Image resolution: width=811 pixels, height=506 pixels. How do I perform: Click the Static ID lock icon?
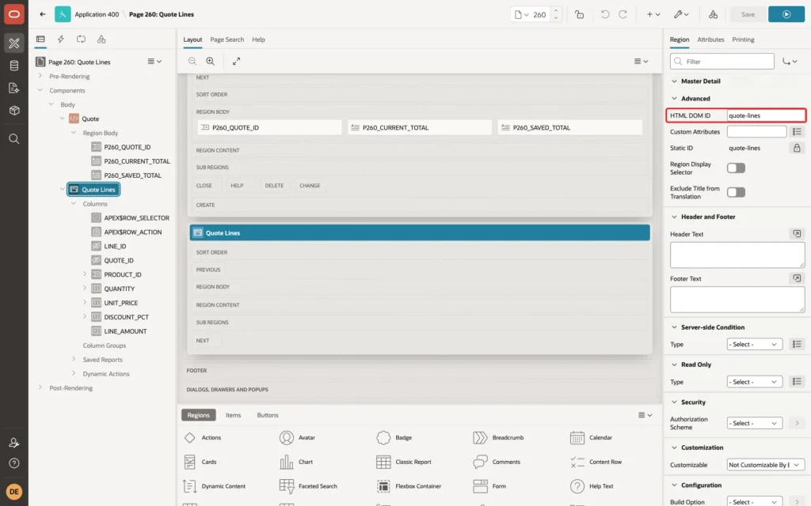[x=797, y=148]
